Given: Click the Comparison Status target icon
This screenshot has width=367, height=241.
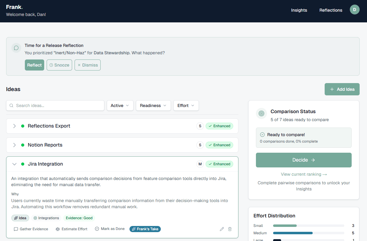Looking at the screenshot, I should (261, 113).
